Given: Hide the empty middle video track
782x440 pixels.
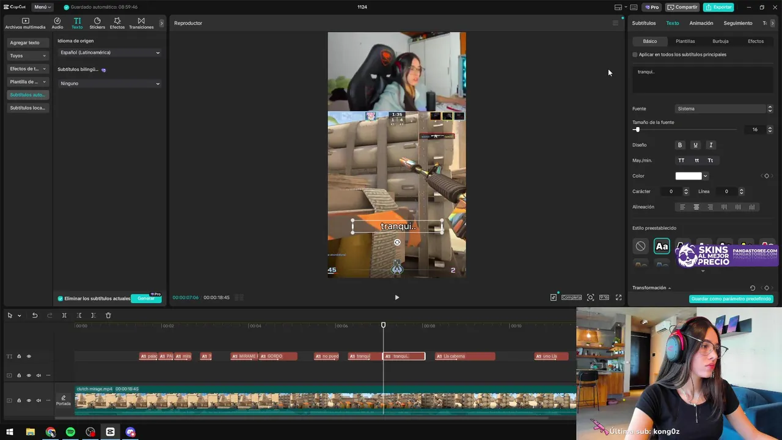Looking at the screenshot, I should pyautogui.click(x=29, y=375).
